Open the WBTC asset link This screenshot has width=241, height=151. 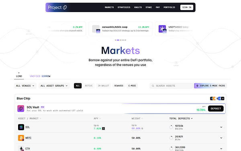(28, 138)
